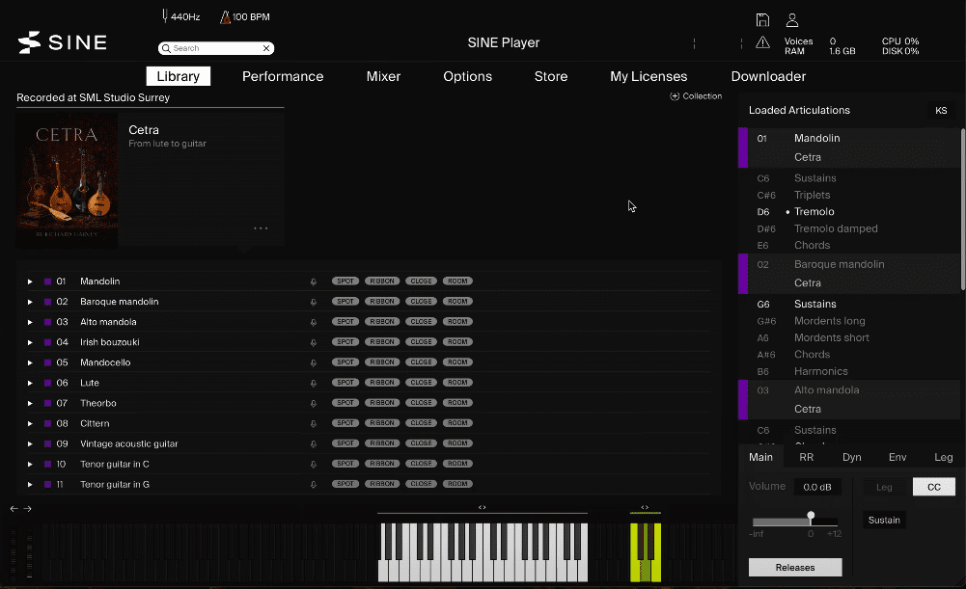
Task: Switch to the Mixer tab
Action: pos(383,76)
